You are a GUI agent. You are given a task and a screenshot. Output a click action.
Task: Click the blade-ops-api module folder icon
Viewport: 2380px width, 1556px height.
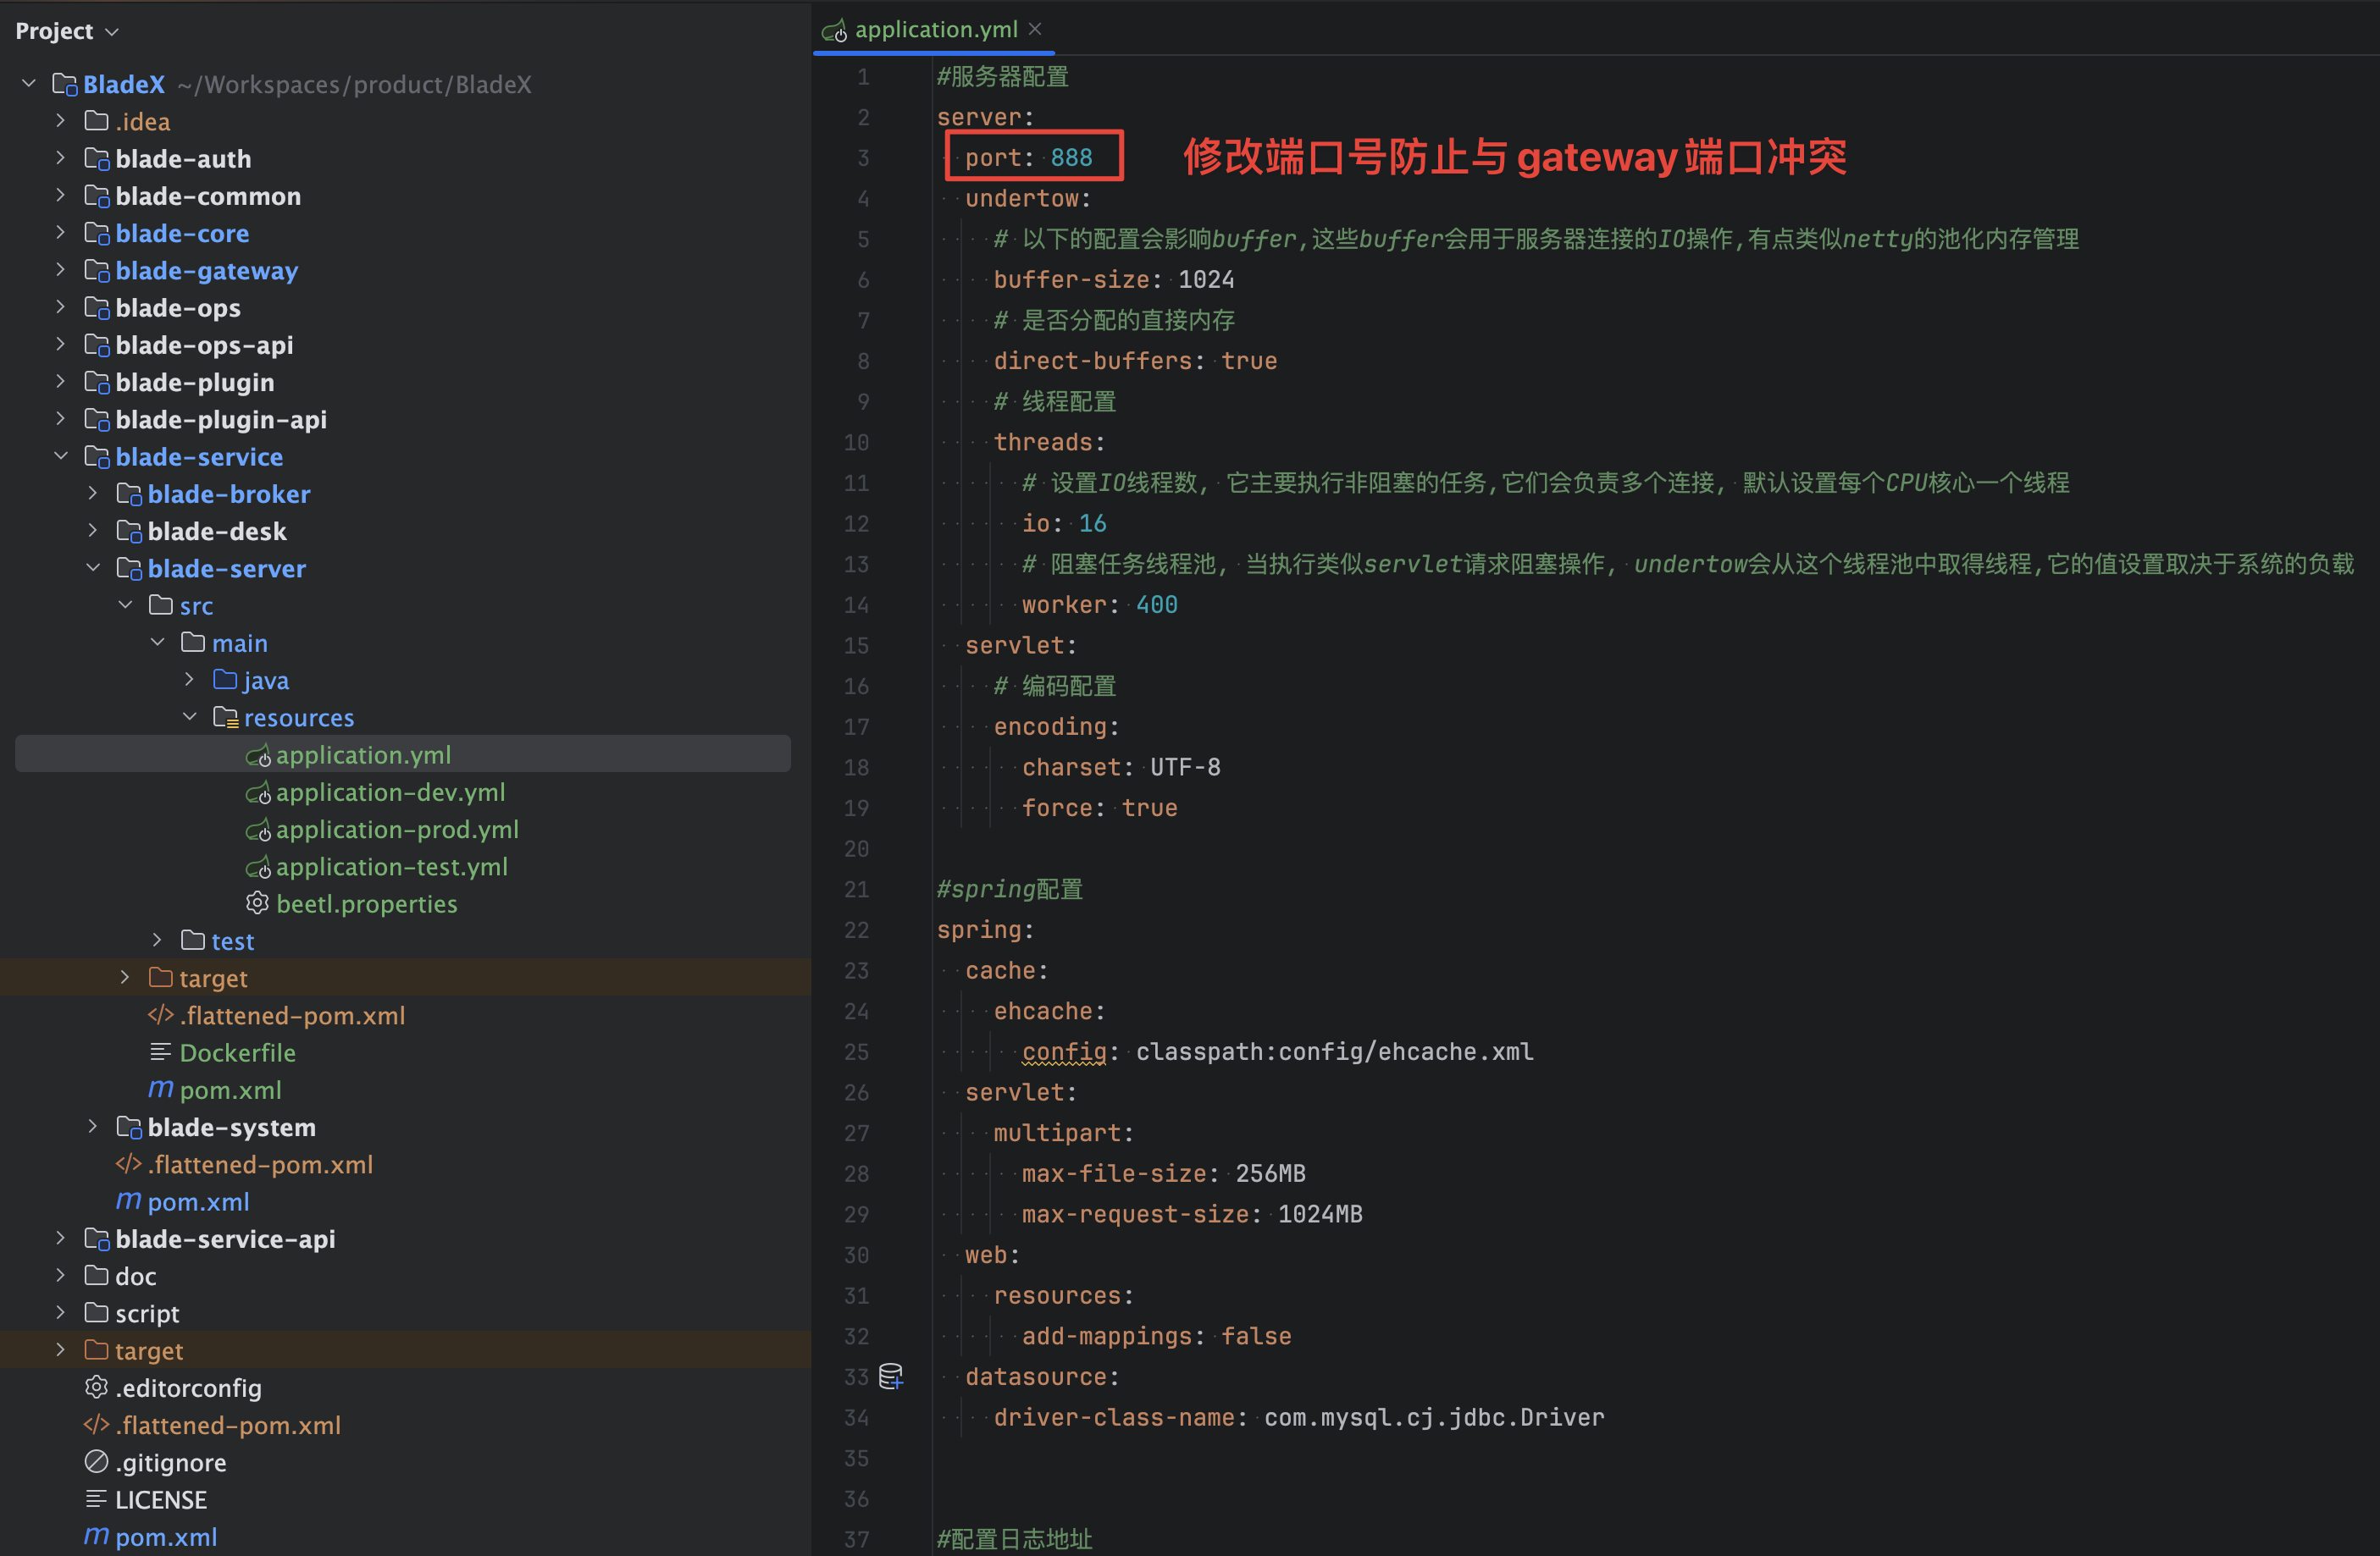click(x=97, y=345)
